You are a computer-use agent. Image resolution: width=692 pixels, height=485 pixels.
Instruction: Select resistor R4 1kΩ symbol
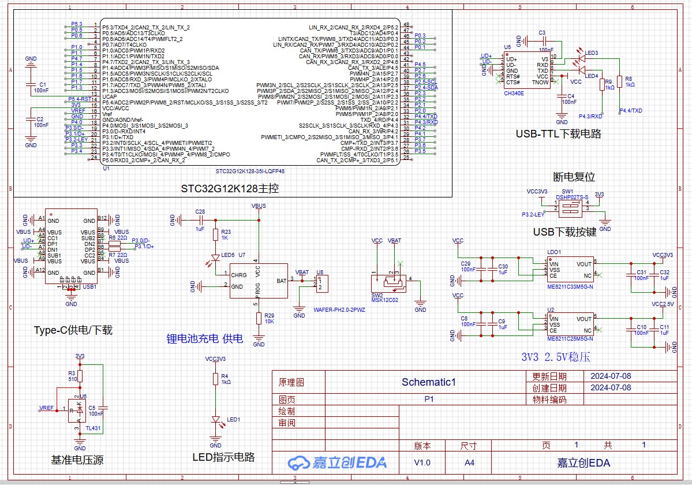click(x=215, y=379)
